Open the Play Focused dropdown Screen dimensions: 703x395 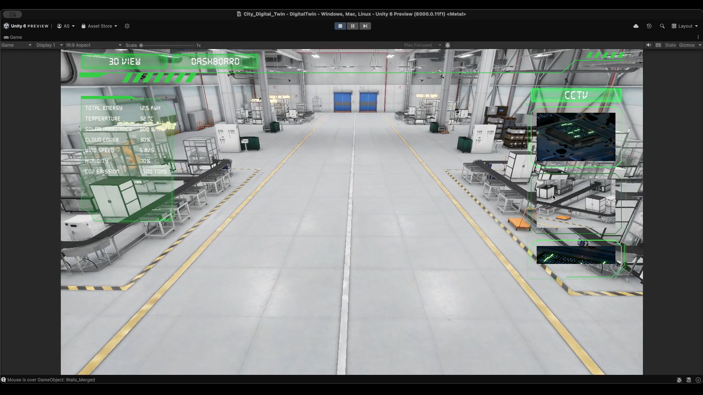[422, 45]
